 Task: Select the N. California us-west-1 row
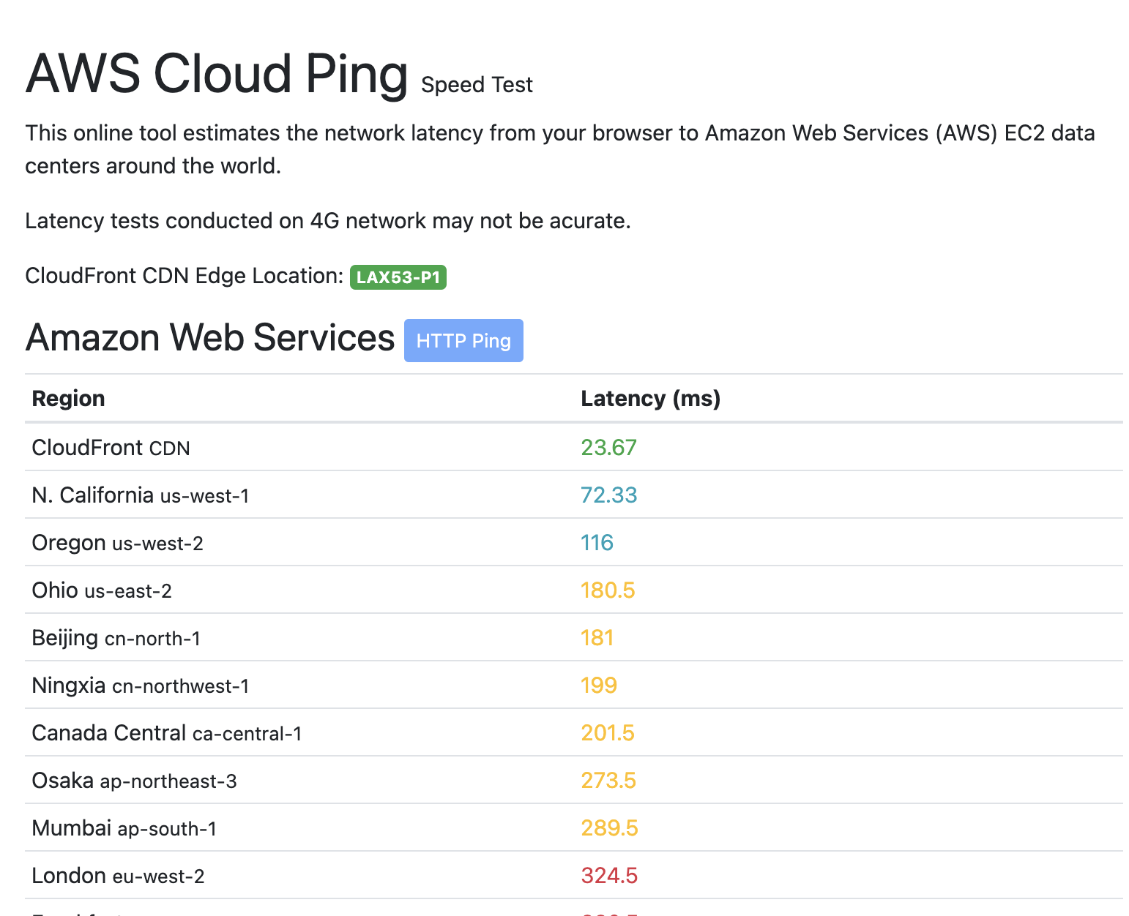[574, 495]
